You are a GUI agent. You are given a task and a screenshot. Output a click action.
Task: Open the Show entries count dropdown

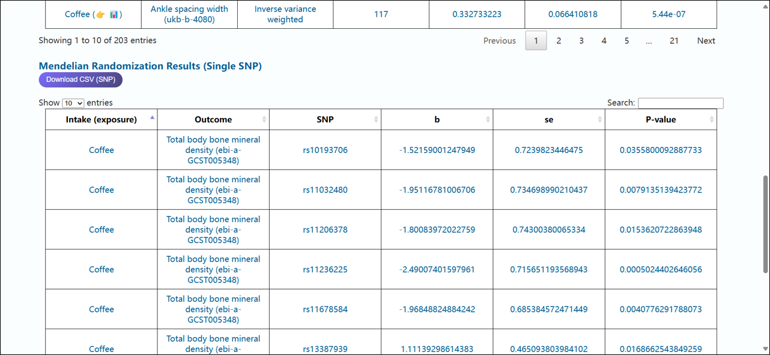[x=73, y=103]
